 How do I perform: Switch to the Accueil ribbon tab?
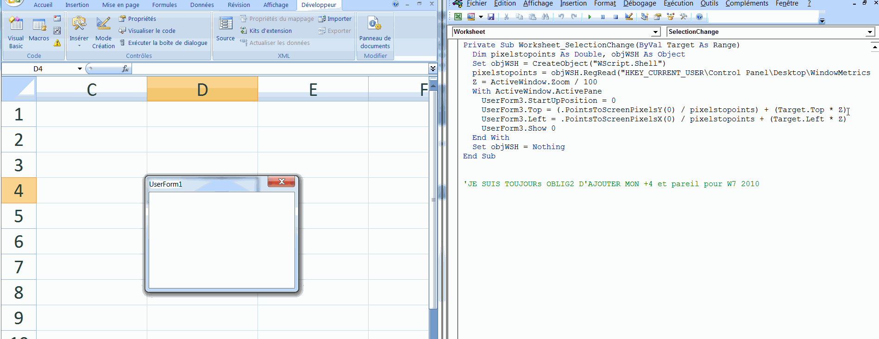click(43, 5)
